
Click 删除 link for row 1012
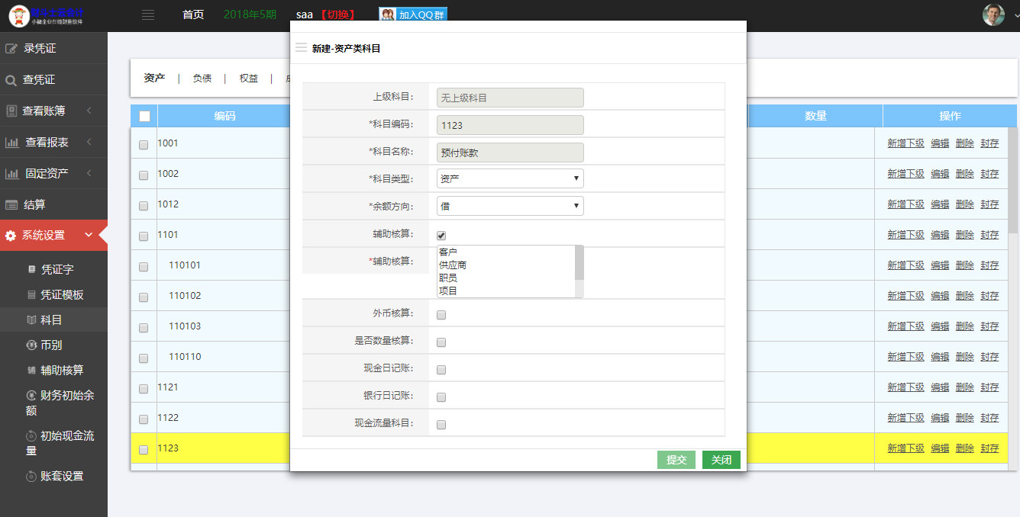tap(965, 204)
